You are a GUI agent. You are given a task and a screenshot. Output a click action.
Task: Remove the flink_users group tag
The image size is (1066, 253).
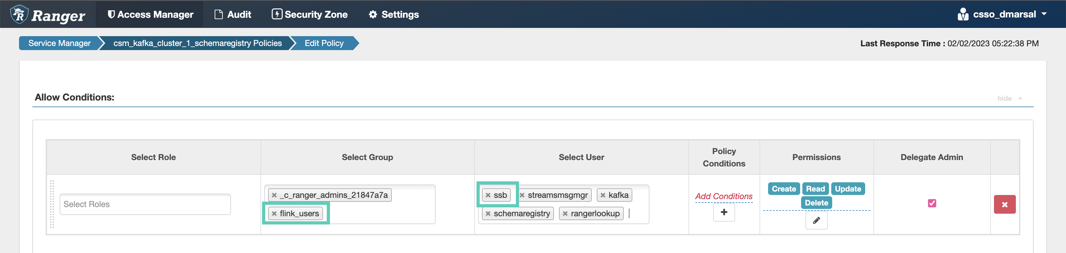[274, 214]
